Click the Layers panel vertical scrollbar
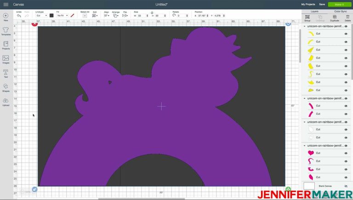This screenshot has height=200, width=353. click(x=352, y=52)
